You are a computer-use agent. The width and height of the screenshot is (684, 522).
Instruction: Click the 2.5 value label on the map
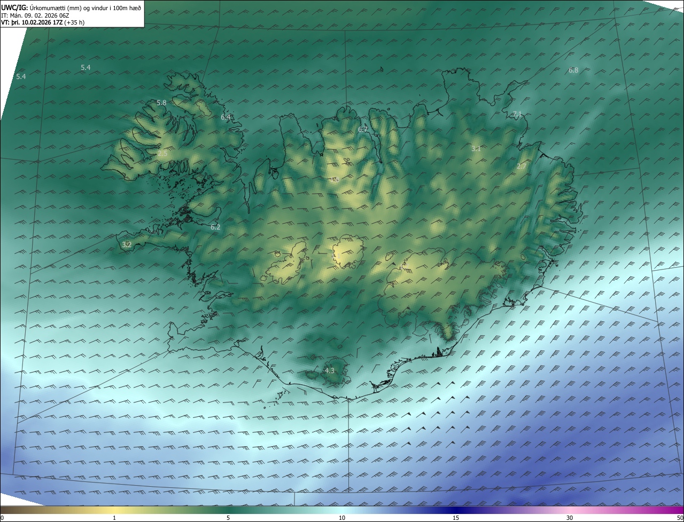[x=162, y=153]
